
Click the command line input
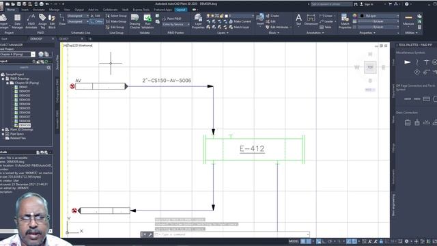233,234
